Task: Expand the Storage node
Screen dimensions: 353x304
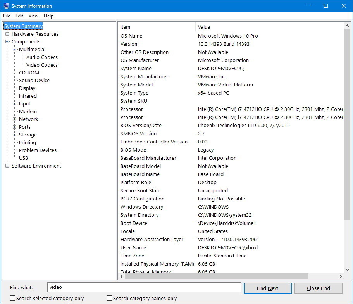Action: coord(15,135)
